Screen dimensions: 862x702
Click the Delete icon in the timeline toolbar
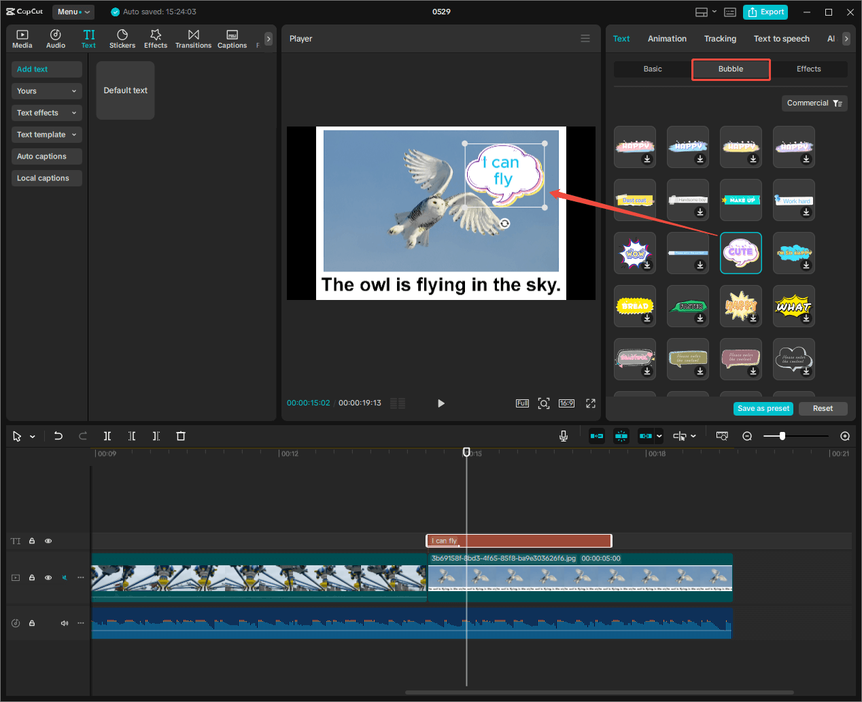[x=181, y=436]
